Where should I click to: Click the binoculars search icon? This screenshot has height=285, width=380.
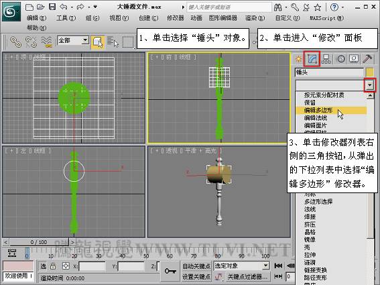pyautogui.click(x=277, y=7)
